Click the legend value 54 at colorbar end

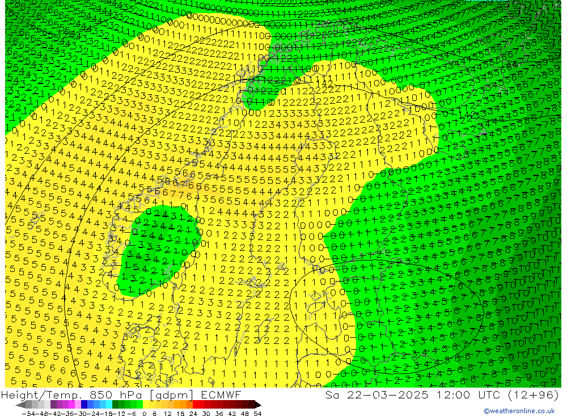point(257,414)
